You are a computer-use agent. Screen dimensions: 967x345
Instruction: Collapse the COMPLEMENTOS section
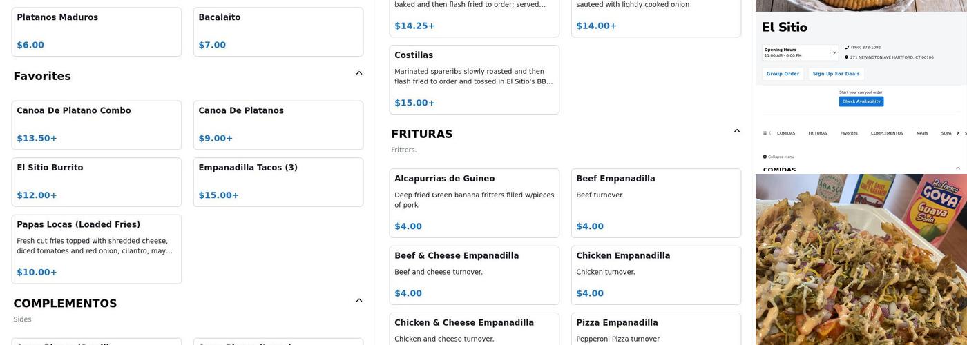[x=359, y=300]
